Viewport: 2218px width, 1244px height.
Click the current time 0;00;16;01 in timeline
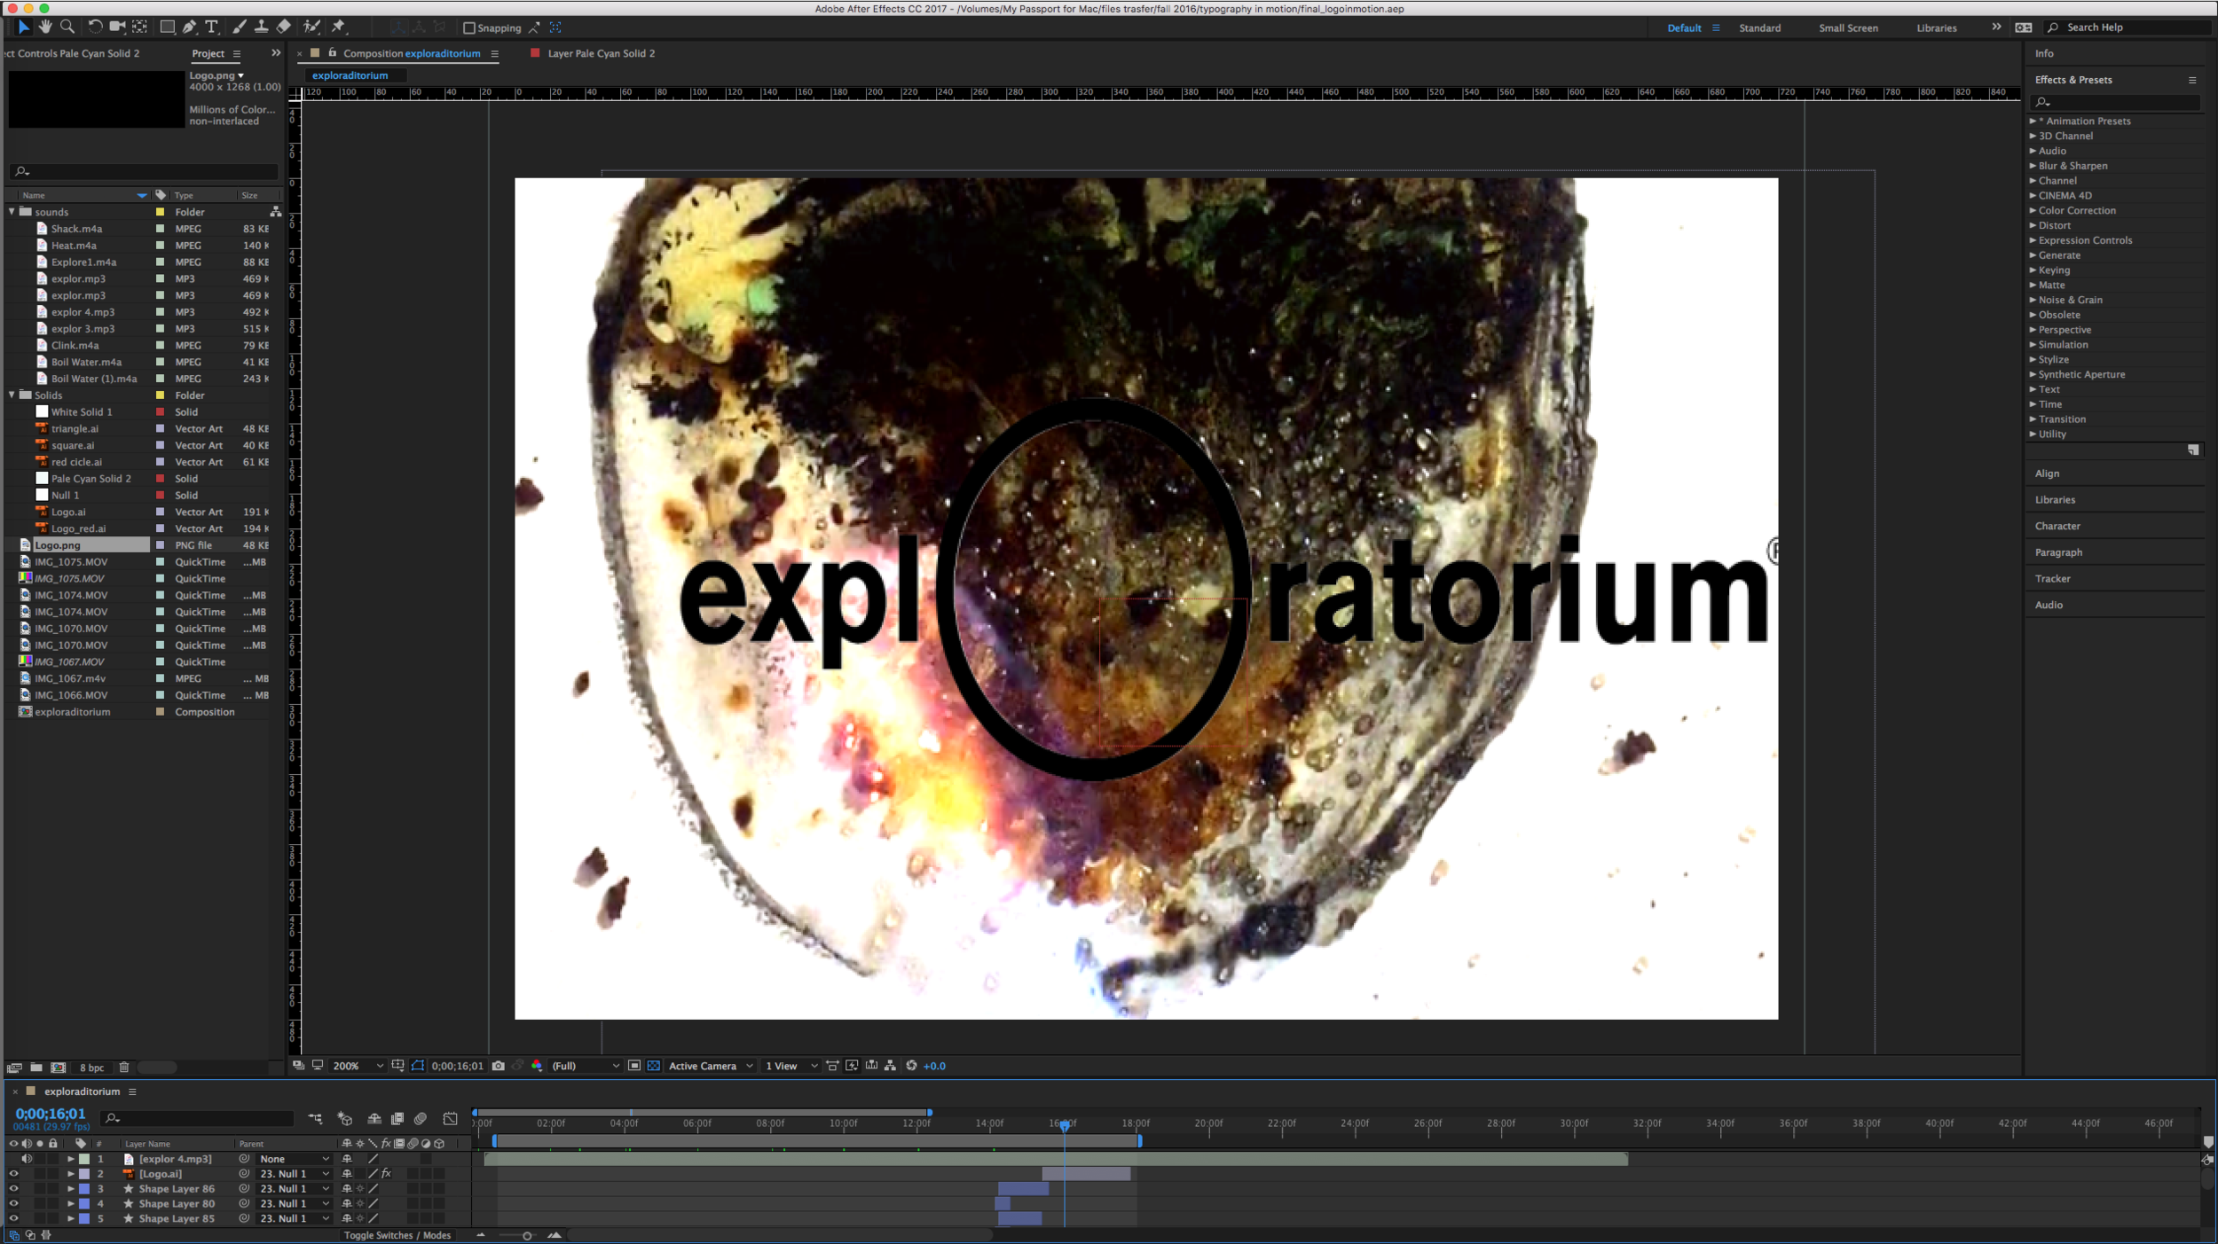[51, 1114]
